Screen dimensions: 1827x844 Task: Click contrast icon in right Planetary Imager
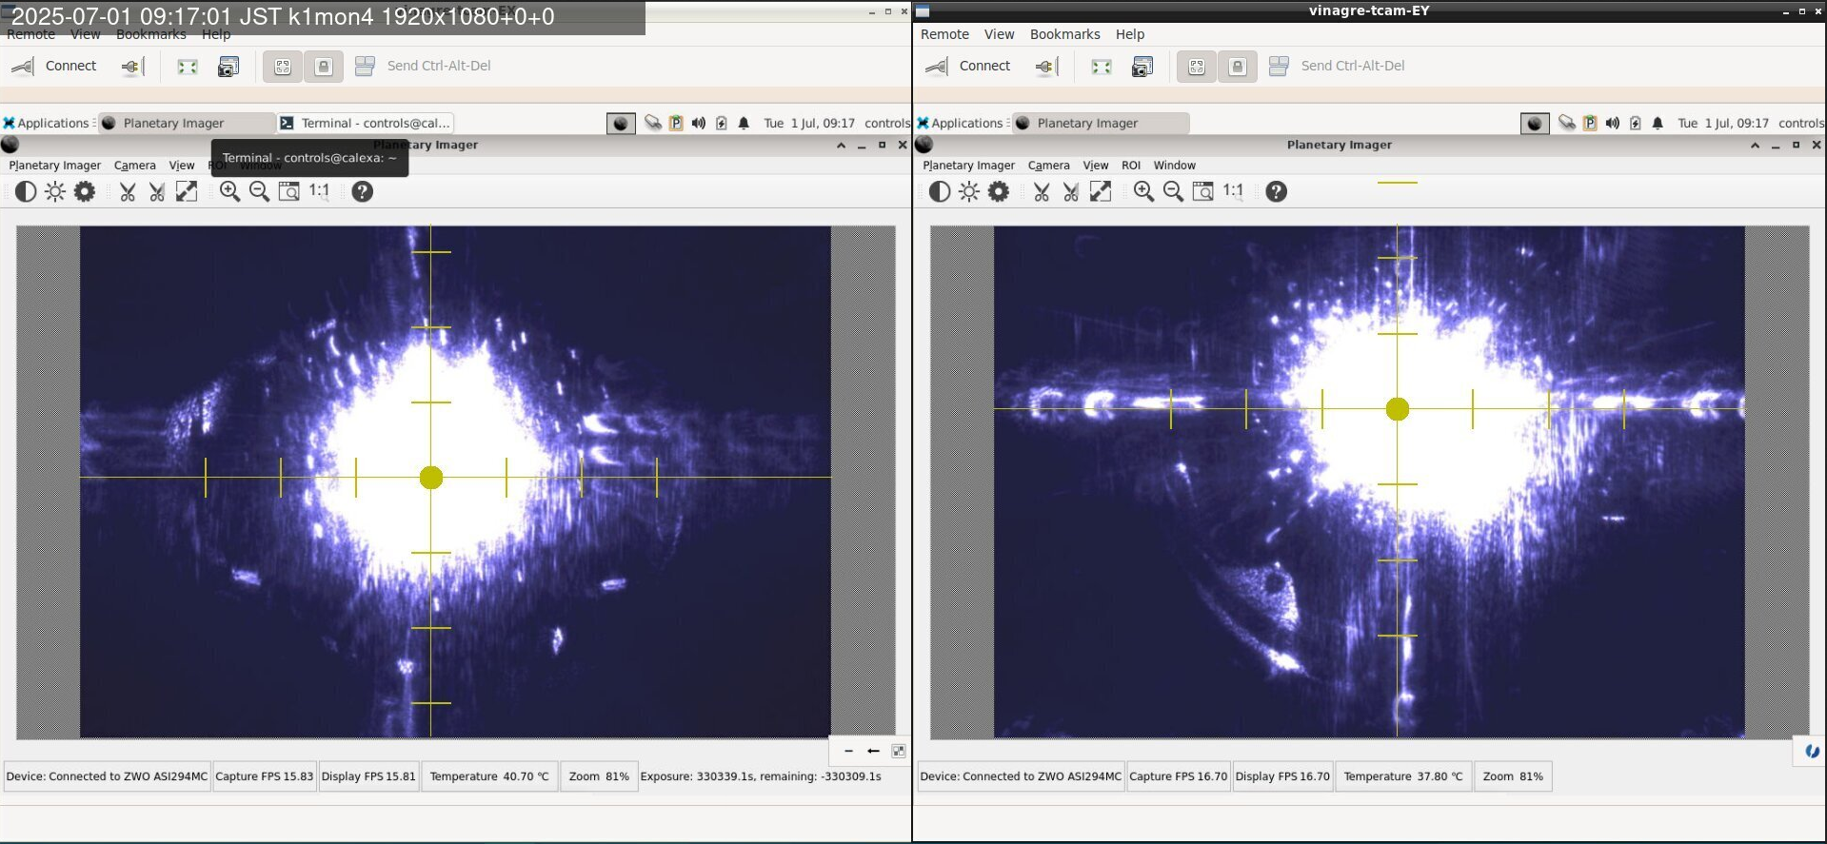point(940,191)
